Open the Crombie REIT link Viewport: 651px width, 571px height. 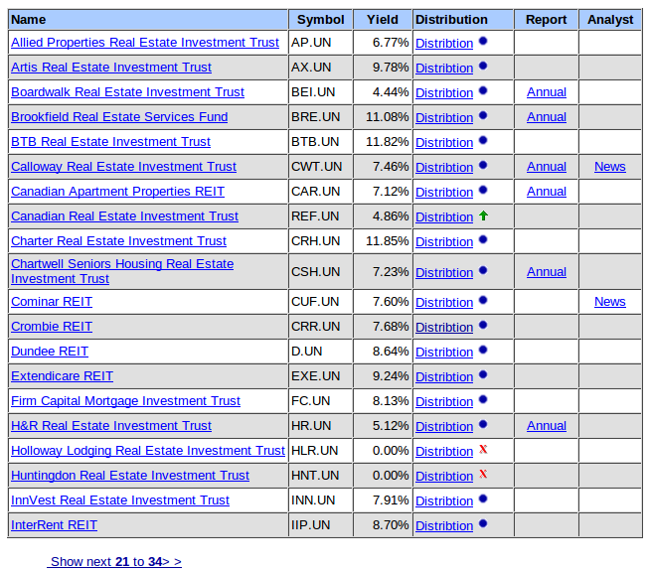pos(52,327)
